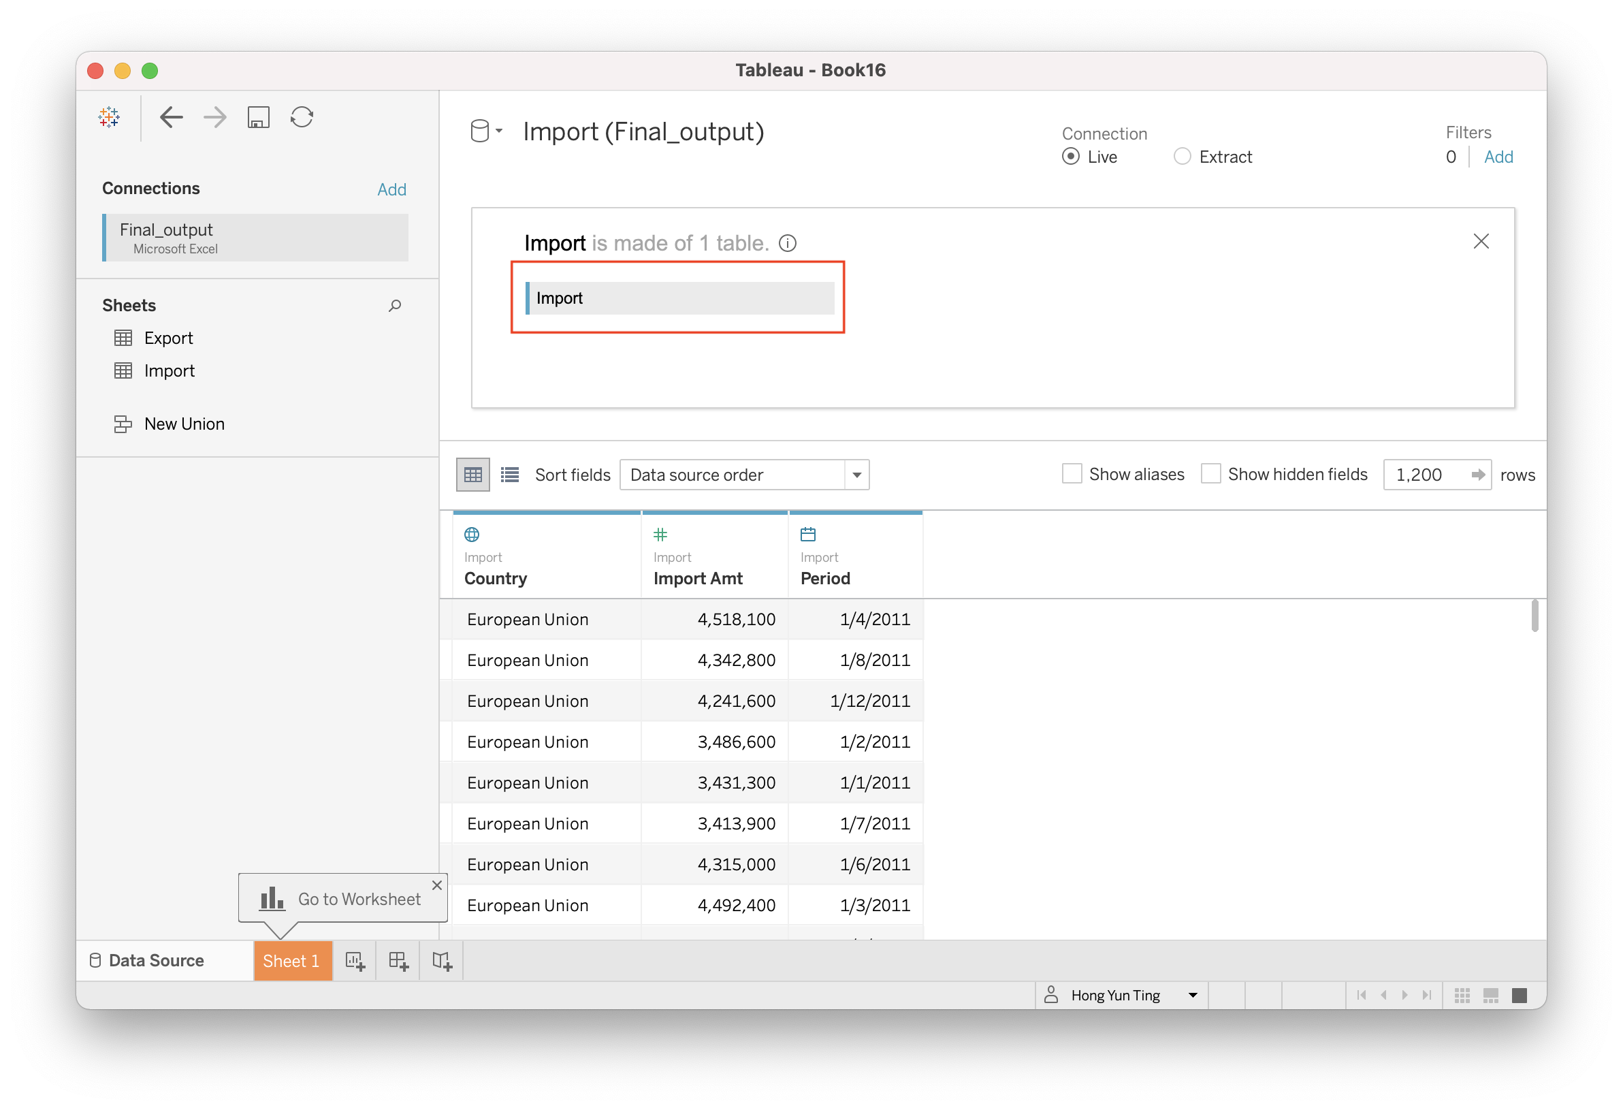Viewport: 1623px width, 1110px height.
Task: Enable the Show hidden fields checkbox
Action: (1211, 475)
